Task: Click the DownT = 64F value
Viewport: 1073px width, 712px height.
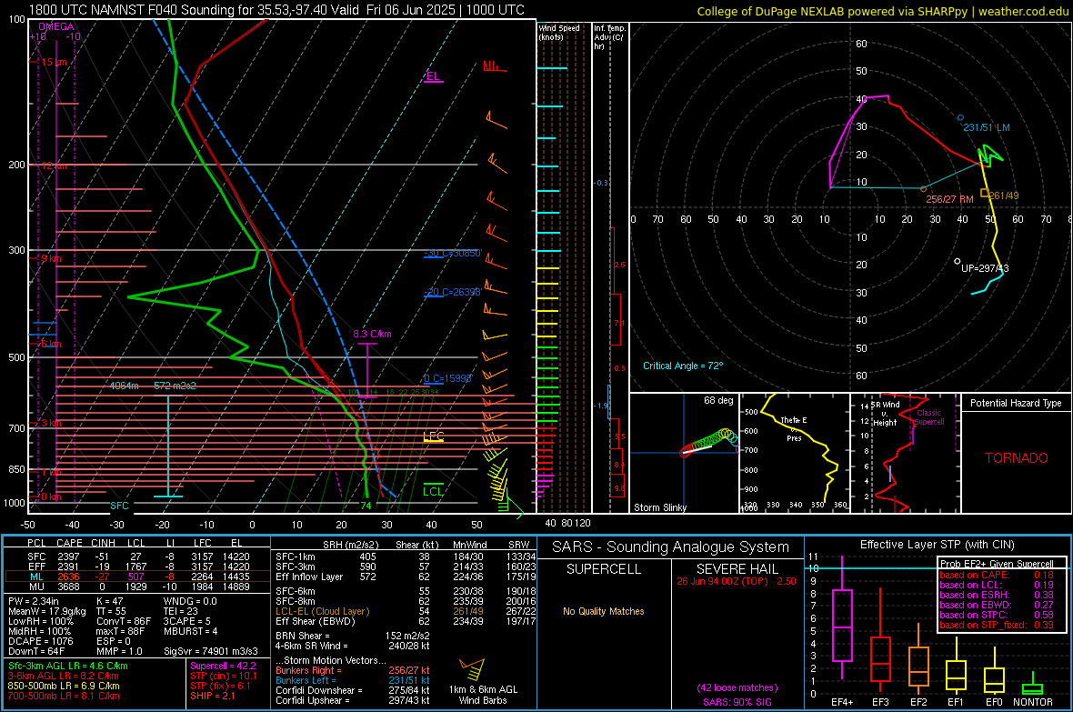Action: pos(36,651)
